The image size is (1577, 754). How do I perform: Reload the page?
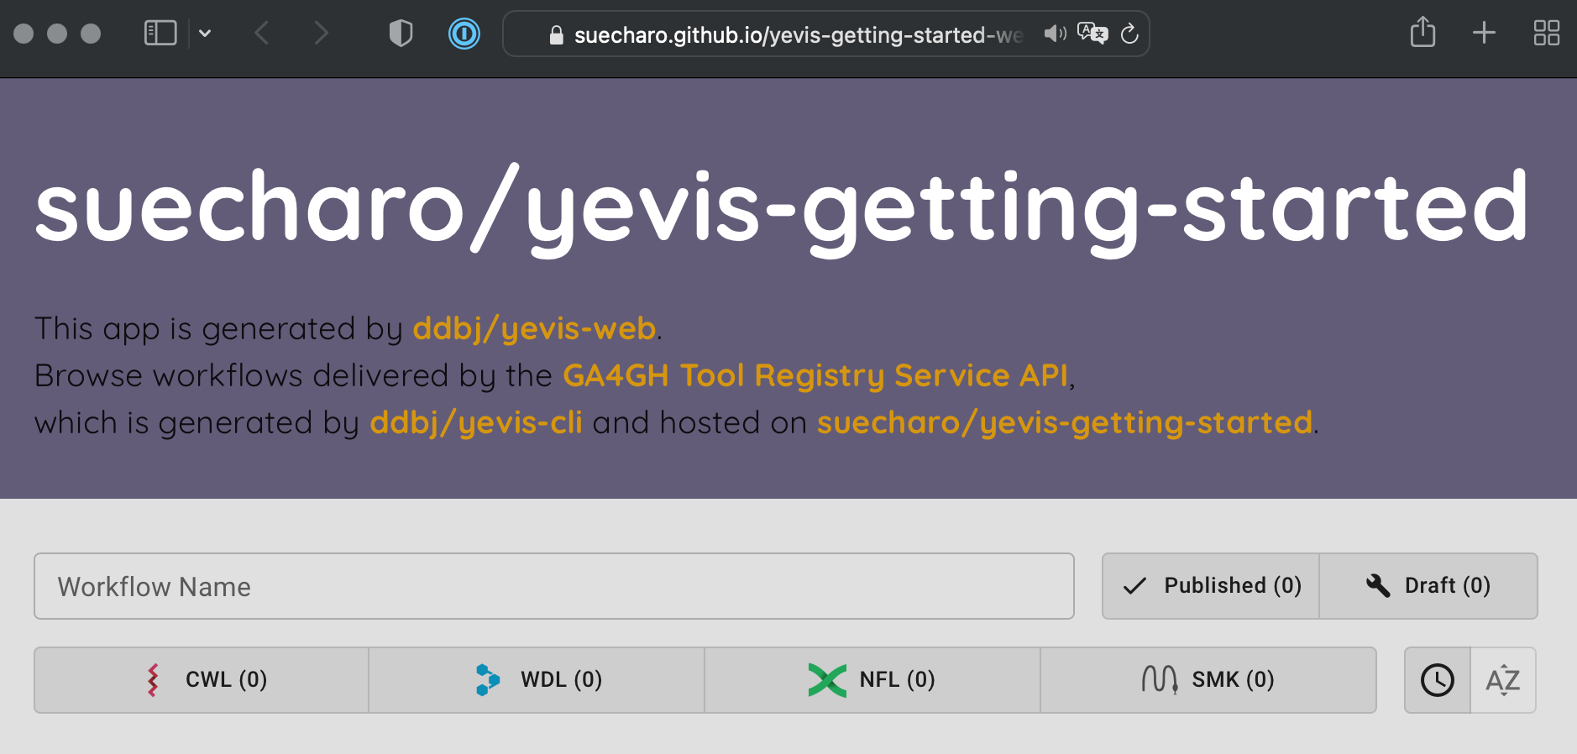pos(1129,34)
